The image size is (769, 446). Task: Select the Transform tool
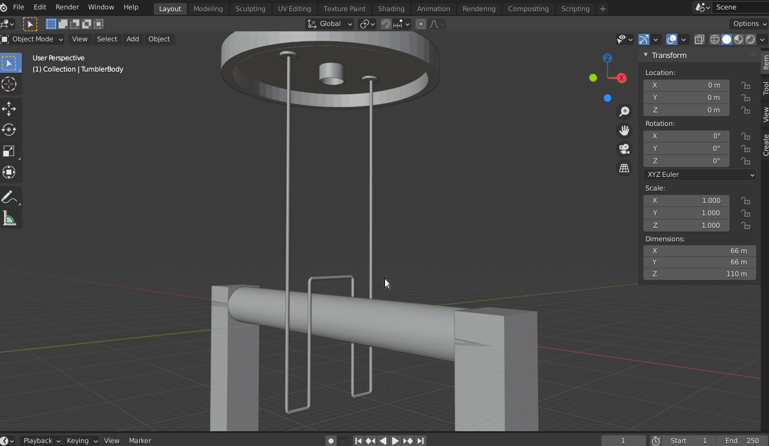(x=9, y=172)
